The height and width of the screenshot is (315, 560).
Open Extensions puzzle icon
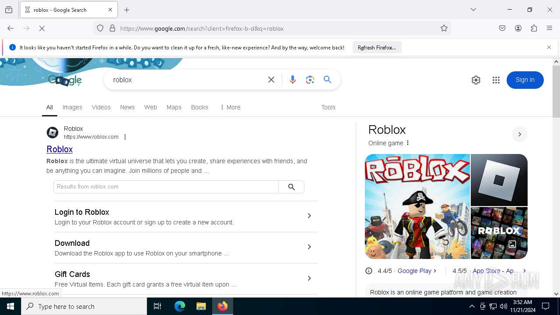coord(534,28)
